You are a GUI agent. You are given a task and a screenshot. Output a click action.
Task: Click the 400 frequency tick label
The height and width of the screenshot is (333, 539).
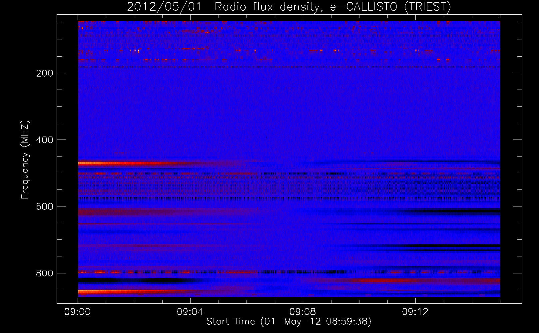pos(45,140)
